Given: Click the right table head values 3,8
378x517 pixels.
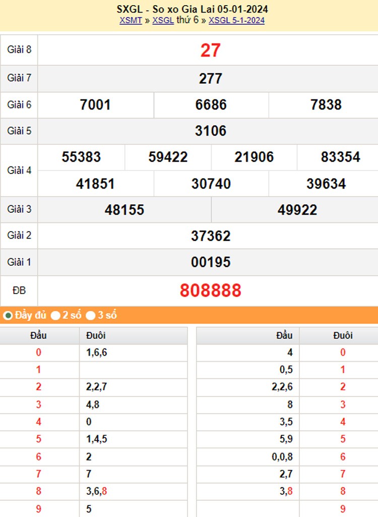Looking at the screenshot, I should pos(286,491).
